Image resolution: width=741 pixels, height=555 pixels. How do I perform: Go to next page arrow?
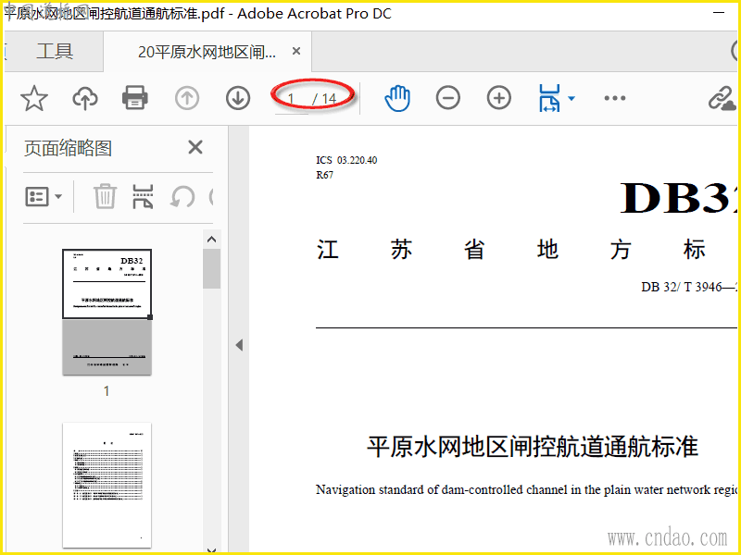(238, 98)
